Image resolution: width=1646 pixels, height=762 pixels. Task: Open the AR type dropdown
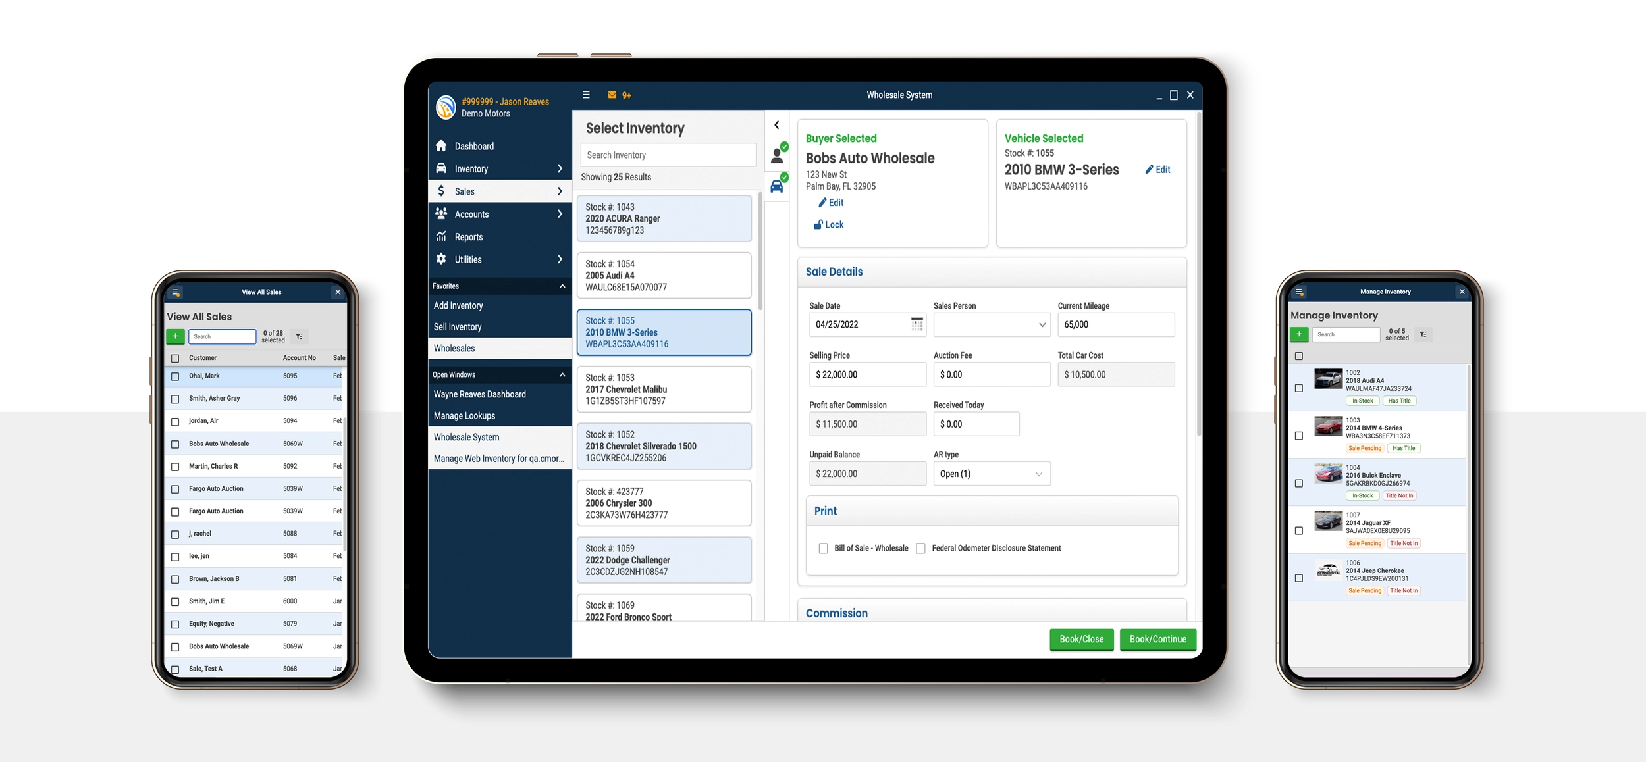[992, 473]
